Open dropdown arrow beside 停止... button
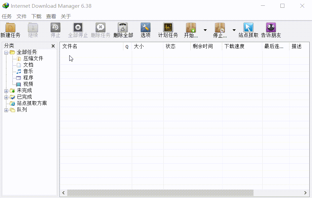Screen dimensions: 312x198 click(x=234, y=30)
